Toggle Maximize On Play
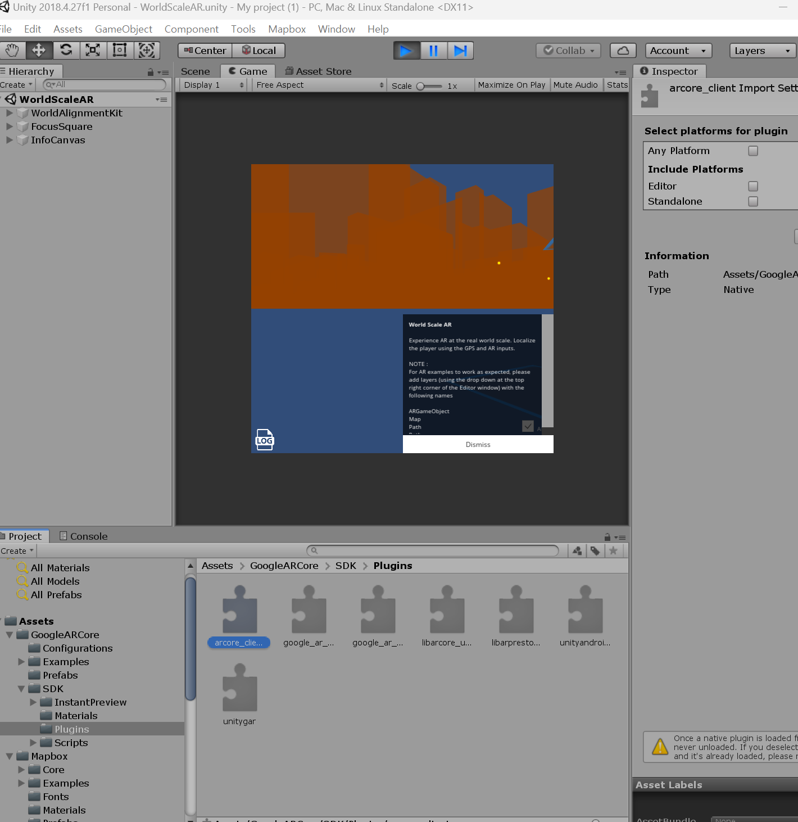The width and height of the screenshot is (798, 822). point(511,85)
